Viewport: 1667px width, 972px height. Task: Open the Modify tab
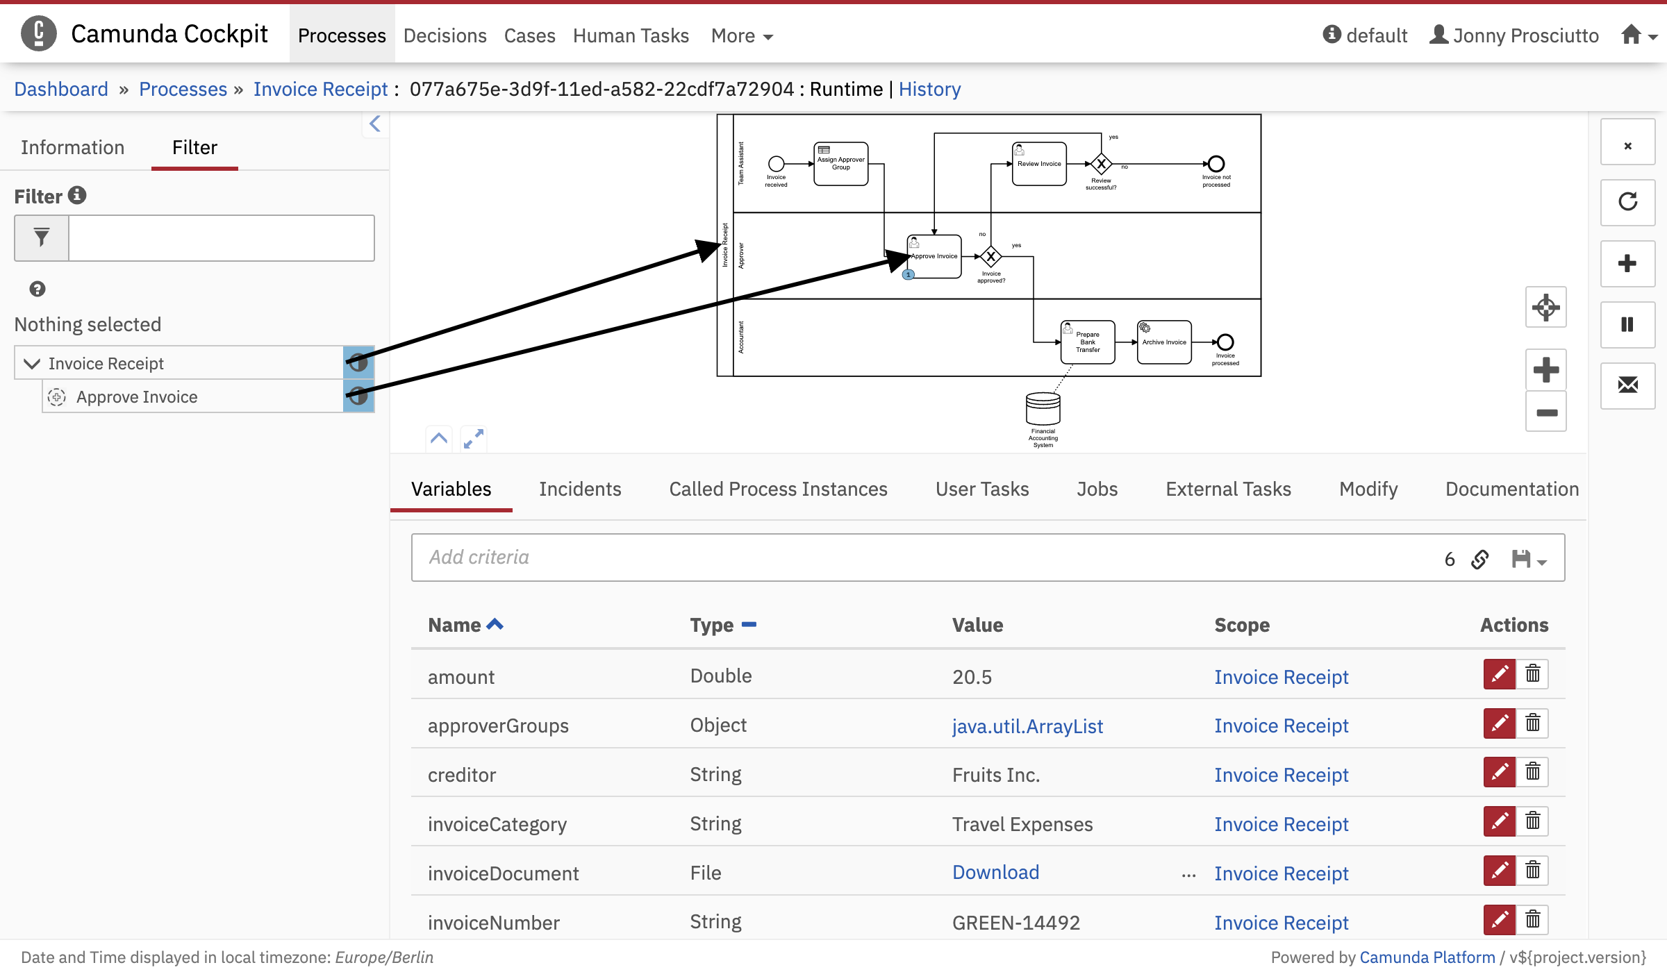[1368, 489]
